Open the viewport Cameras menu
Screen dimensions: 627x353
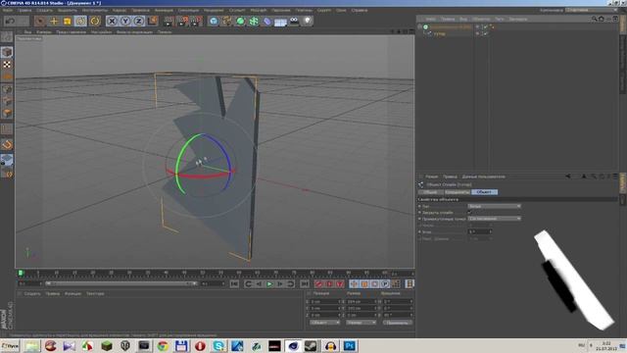(x=44, y=32)
